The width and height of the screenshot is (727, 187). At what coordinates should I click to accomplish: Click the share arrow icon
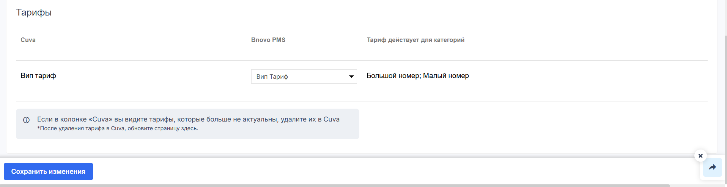pos(712,167)
